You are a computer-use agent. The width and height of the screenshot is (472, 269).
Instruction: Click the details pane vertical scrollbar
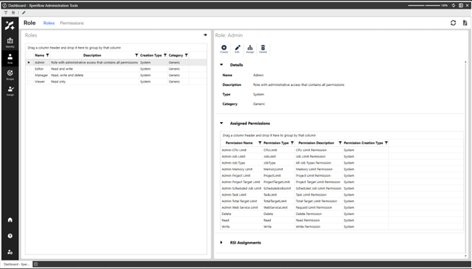[x=465, y=159]
